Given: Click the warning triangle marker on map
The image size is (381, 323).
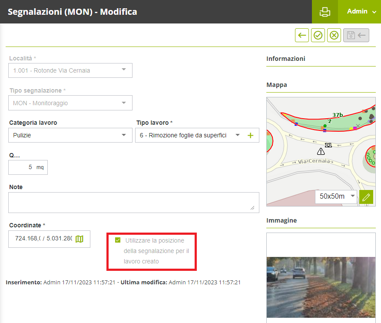Looking at the screenshot, I should click(321, 151).
